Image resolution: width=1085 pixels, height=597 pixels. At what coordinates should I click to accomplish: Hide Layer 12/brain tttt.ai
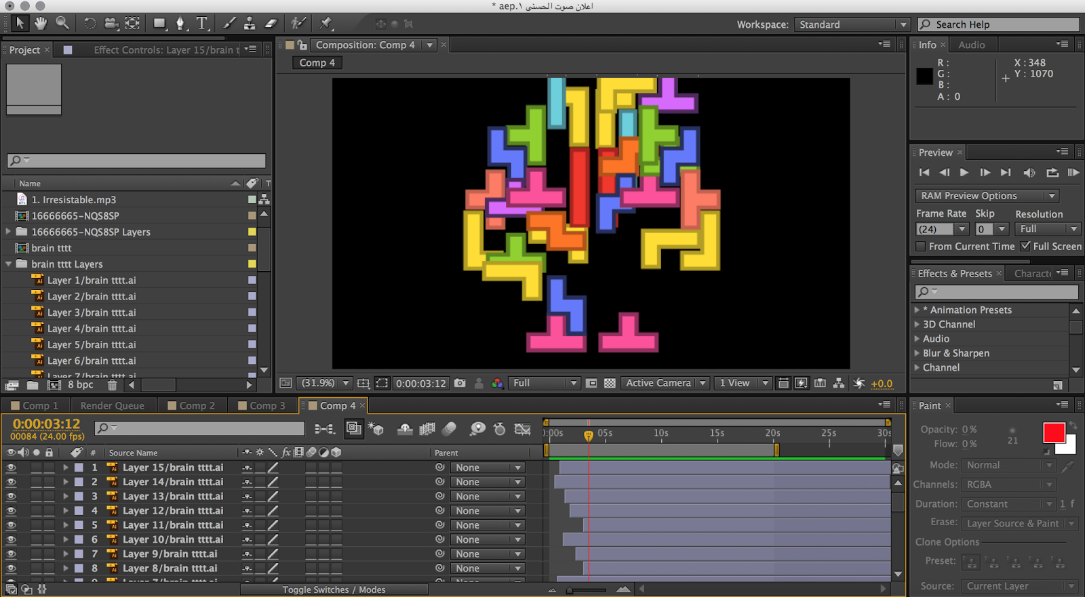click(x=11, y=511)
